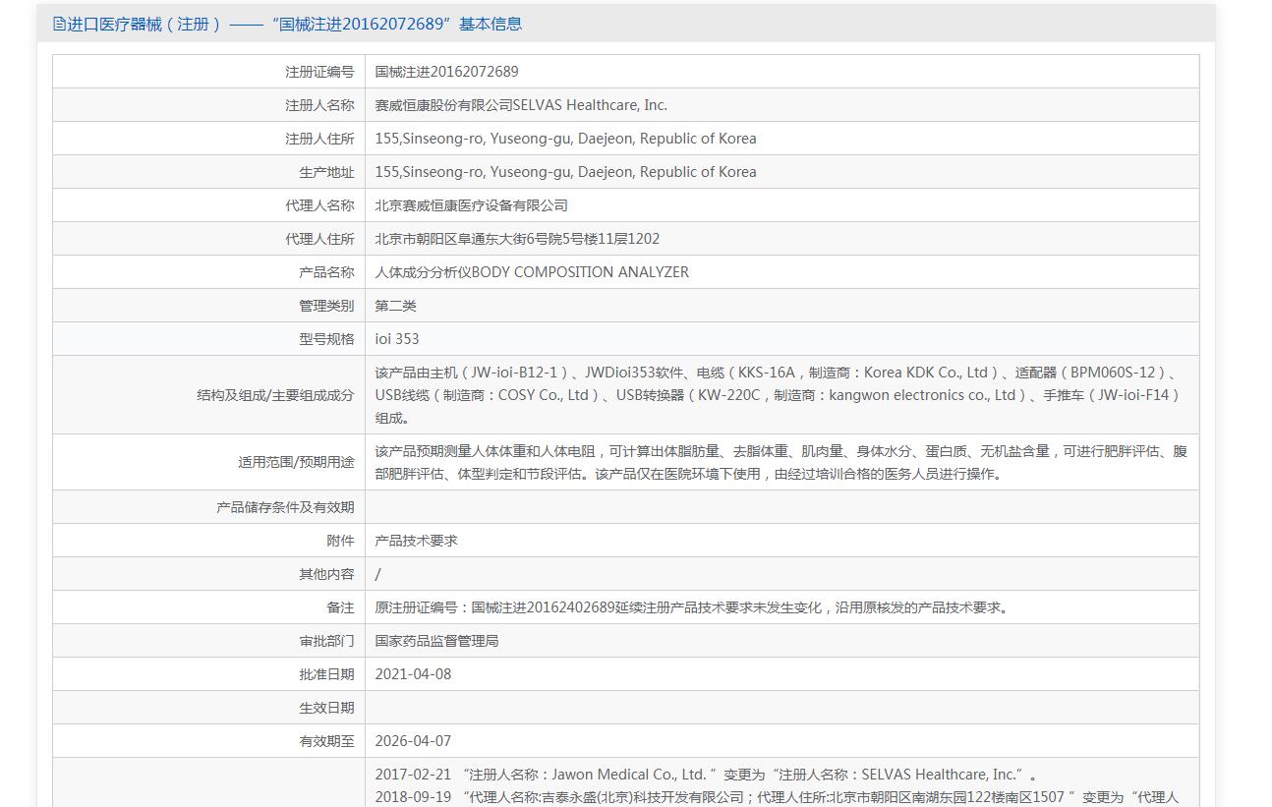Click the 适用范围/预期用途 description text
Screen dimensions: 1272x807
click(x=781, y=462)
